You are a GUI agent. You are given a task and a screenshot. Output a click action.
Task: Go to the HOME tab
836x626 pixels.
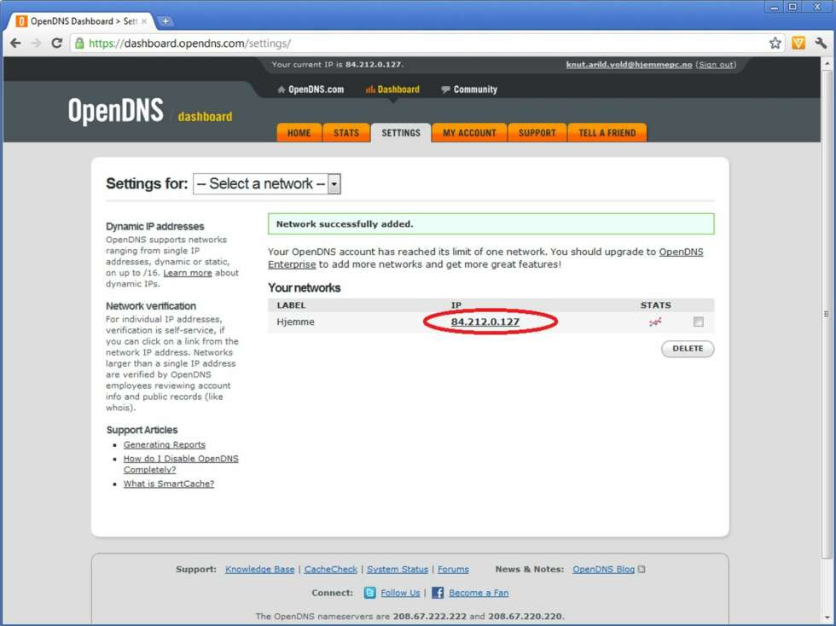click(x=299, y=133)
